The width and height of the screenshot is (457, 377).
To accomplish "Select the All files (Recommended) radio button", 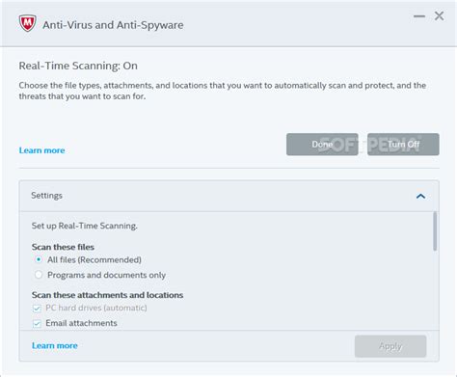I will pyautogui.click(x=39, y=259).
